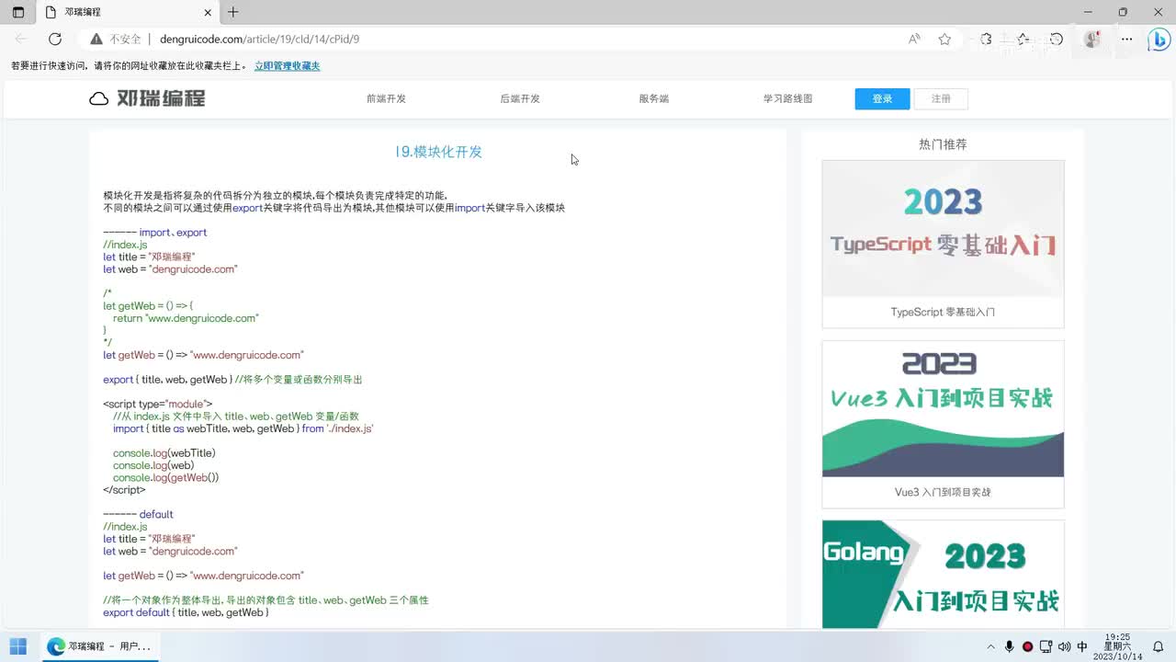The image size is (1176, 662).
Task: Click Vue3 入门到项目实战 caption link
Action: tap(943, 492)
